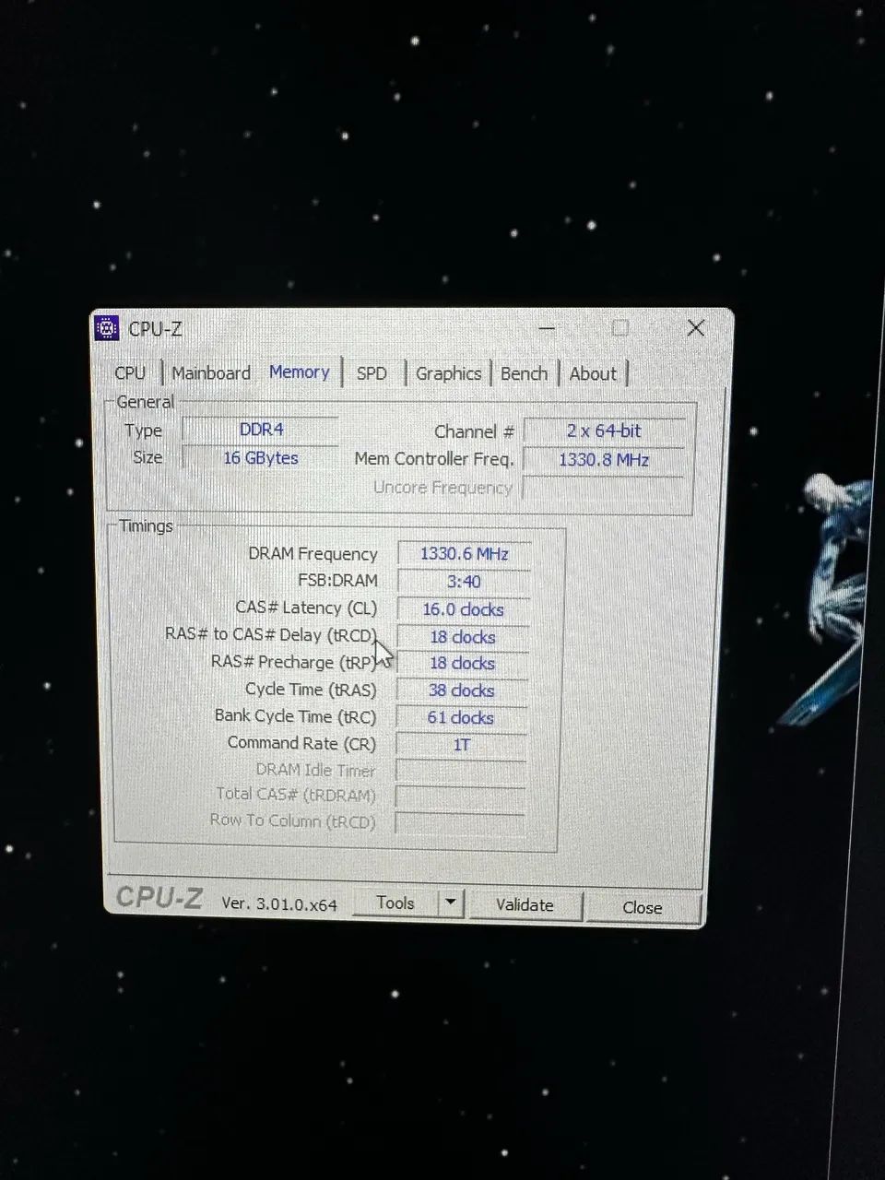This screenshot has height=1180, width=885.
Task: Select the Memory tab
Action: [300, 372]
